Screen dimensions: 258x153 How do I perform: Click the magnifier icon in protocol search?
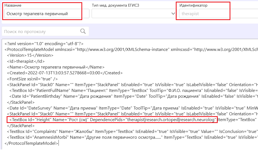(83, 31)
